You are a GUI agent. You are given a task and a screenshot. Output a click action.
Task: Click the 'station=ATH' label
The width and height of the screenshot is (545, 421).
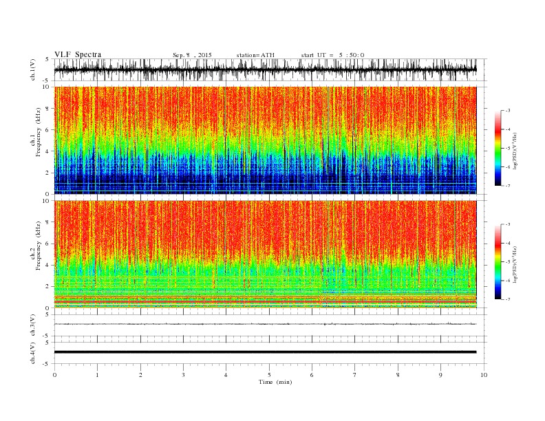pyautogui.click(x=255, y=55)
